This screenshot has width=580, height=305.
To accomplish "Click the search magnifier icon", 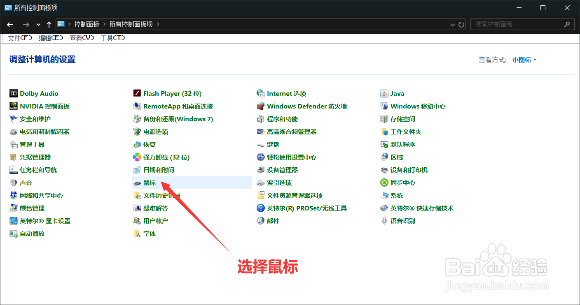I will [567, 24].
